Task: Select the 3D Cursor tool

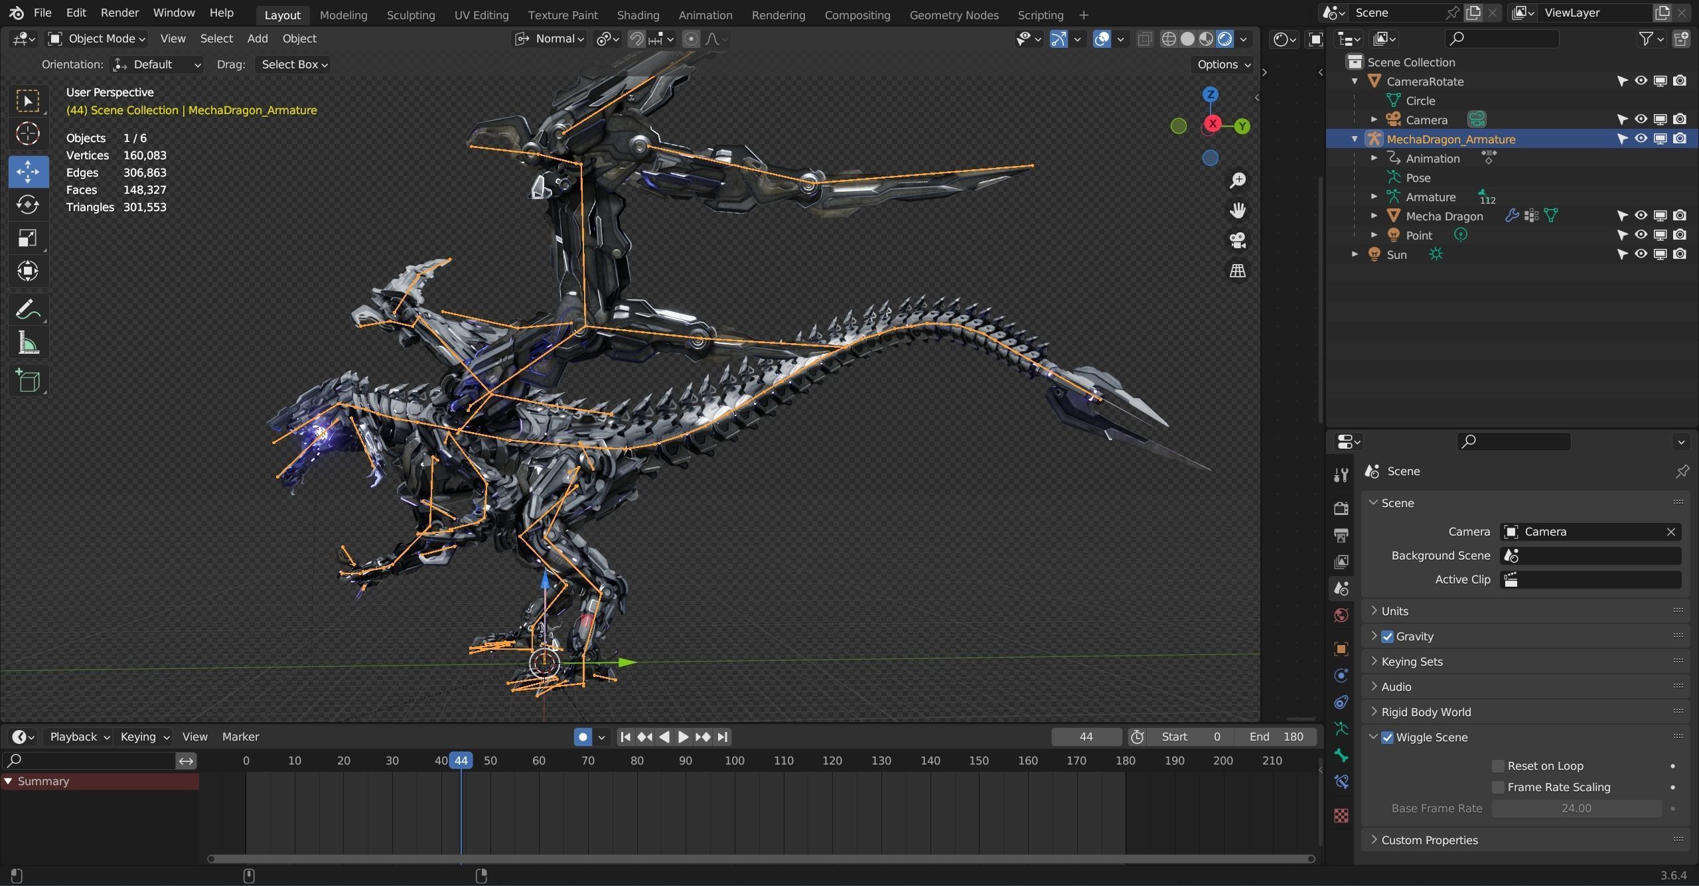Action: point(28,134)
